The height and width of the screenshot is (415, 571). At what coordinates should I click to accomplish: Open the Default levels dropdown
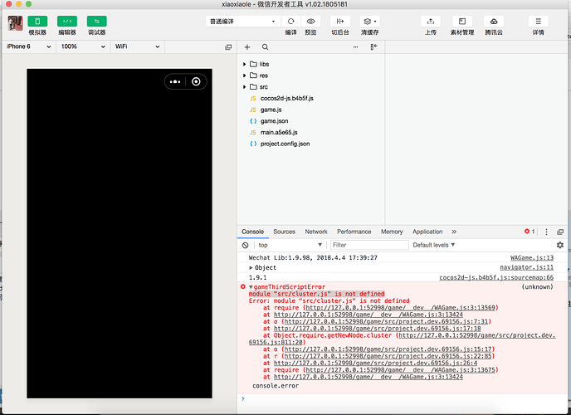click(x=434, y=245)
